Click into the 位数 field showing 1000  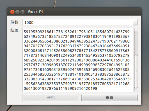tap(78, 23)
